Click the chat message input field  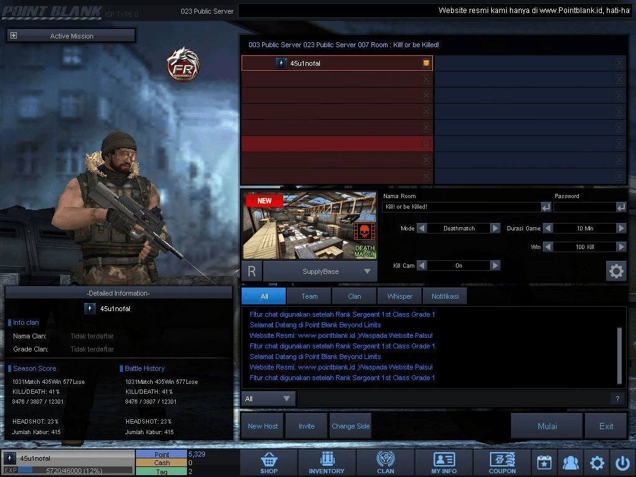coord(454,399)
